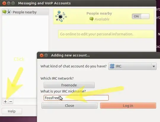
Task: Close the Adding new account dialog
Action: [41, 55]
